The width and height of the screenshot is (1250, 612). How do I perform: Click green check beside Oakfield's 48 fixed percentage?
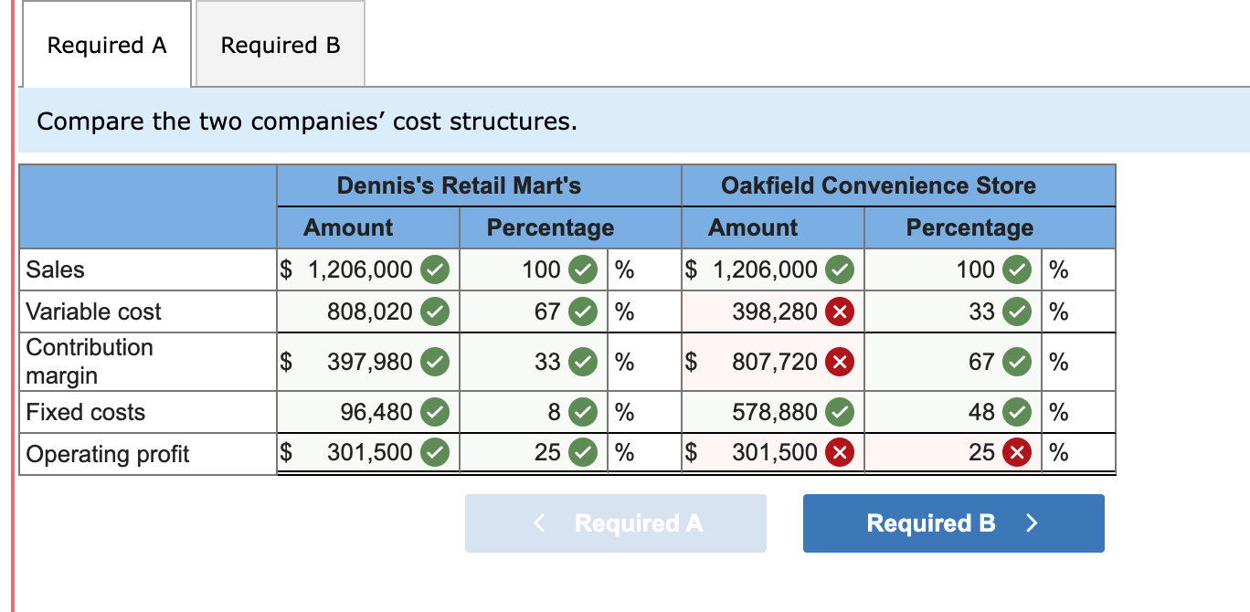pyautogui.click(x=1016, y=412)
